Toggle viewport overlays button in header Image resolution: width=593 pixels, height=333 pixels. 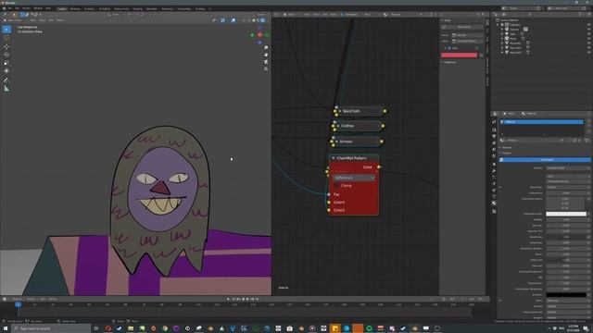click(233, 20)
